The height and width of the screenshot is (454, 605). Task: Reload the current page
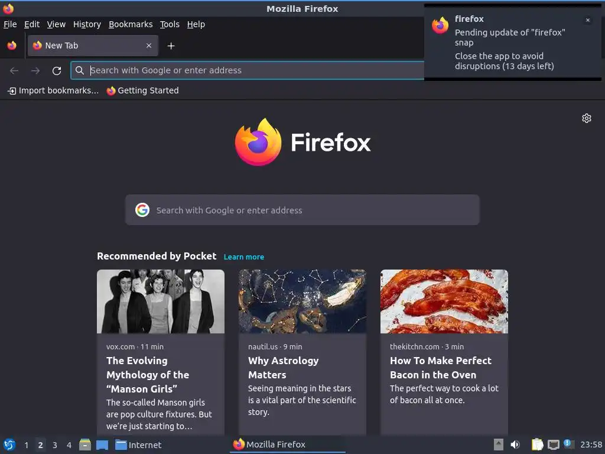pos(57,71)
